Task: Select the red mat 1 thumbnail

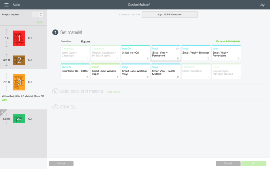Action: click(19, 38)
